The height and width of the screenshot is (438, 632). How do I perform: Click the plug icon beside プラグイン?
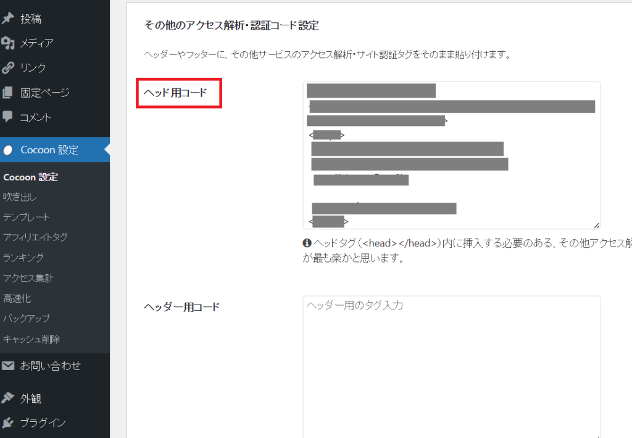point(7,423)
